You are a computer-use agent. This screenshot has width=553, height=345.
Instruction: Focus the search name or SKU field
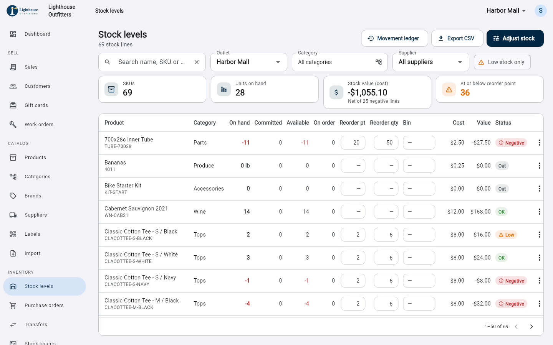(152, 62)
